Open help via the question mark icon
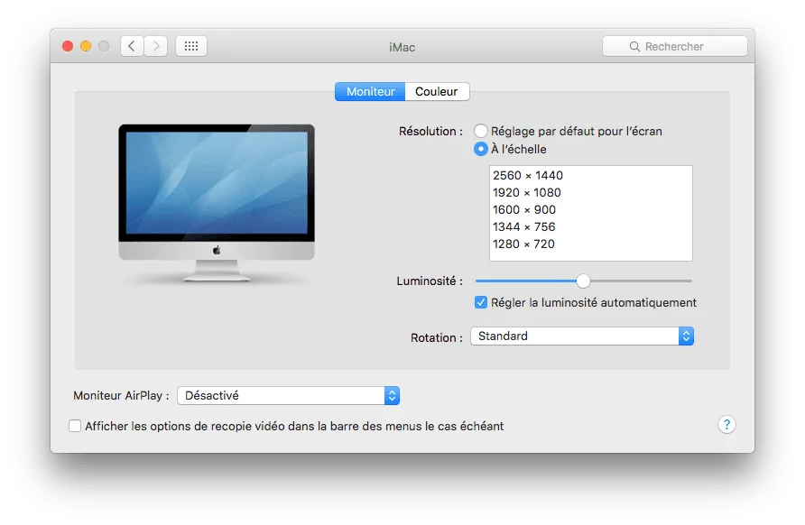The width and height of the screenshot is (805, 525). pos(726,424)
